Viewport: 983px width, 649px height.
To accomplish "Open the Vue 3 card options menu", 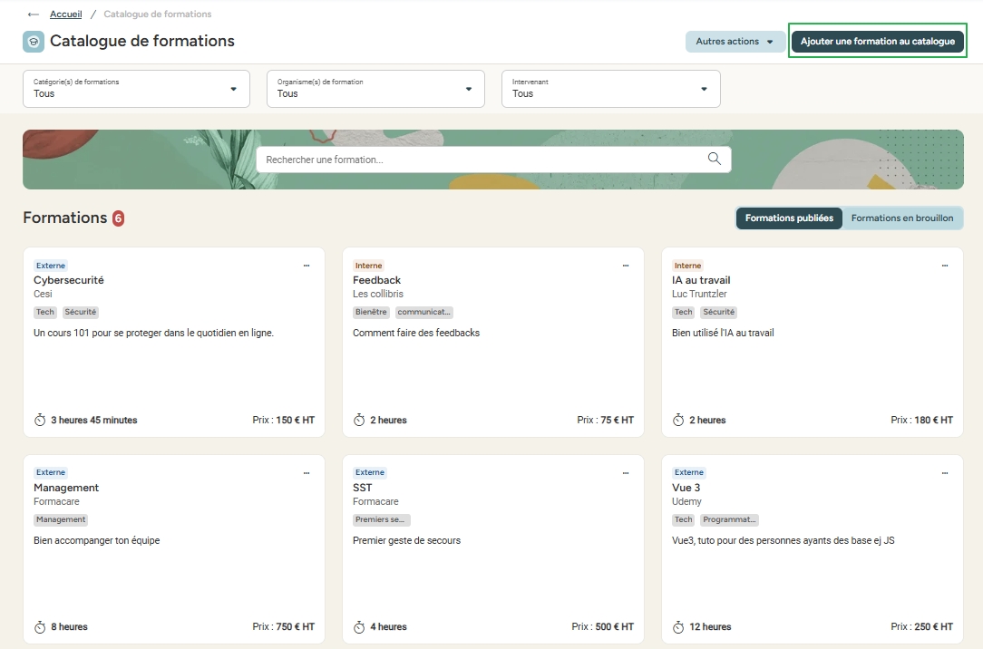I will 945,473.
